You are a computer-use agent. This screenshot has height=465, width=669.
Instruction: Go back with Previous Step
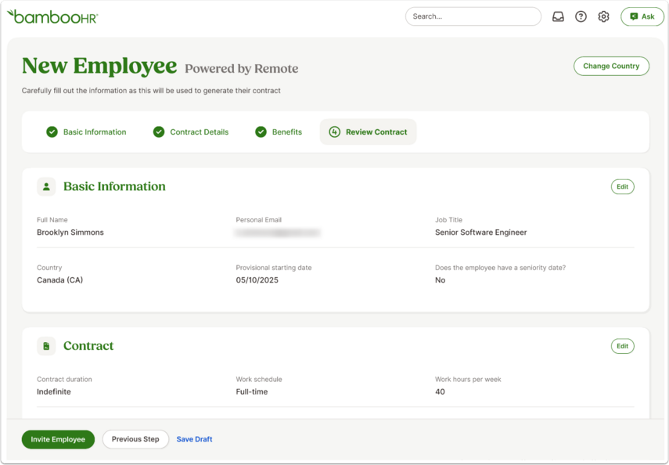coord(135,439)
